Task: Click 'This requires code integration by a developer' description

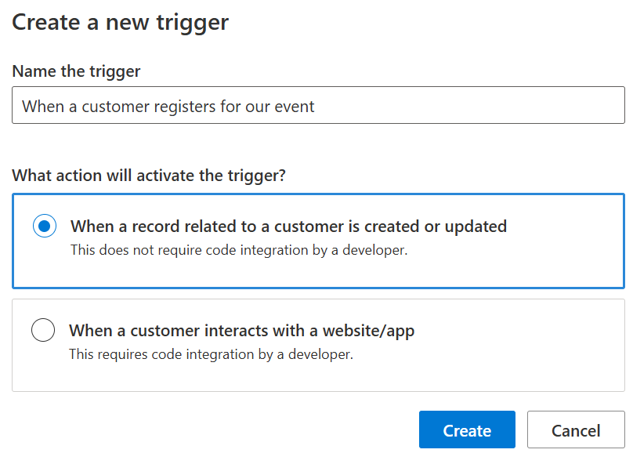Action: [x=211, y=354]
